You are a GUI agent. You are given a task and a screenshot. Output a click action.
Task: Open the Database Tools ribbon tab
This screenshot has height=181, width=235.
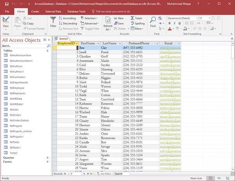pos(76,12)
